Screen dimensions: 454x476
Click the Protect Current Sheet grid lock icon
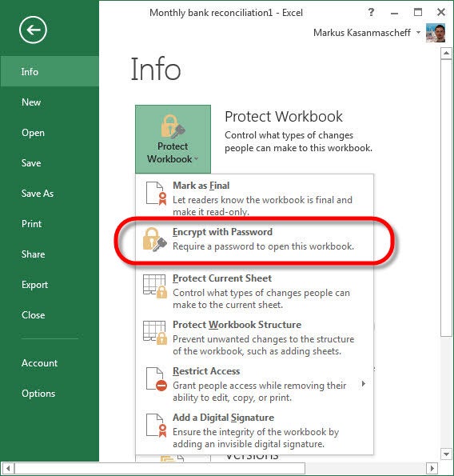(155, 286)
